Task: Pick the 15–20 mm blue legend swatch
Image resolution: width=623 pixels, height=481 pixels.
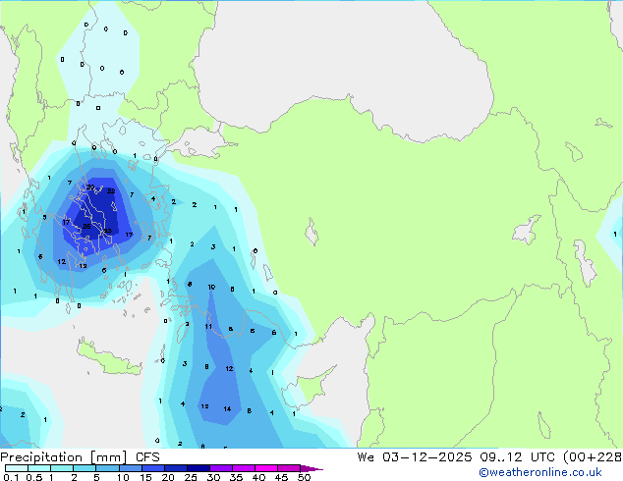Action: click(152, 468)
